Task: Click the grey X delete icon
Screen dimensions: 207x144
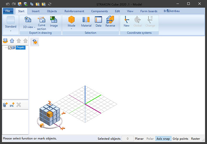Action: pyautogui.click(x=19, y=105)
